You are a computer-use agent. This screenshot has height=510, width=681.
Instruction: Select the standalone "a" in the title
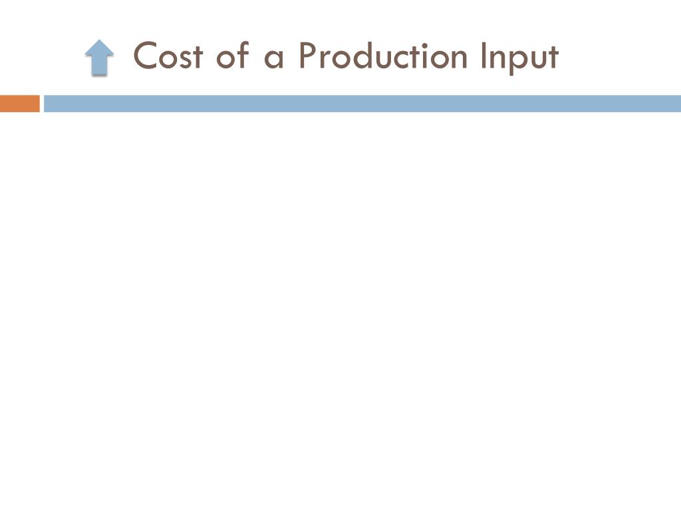273,60
